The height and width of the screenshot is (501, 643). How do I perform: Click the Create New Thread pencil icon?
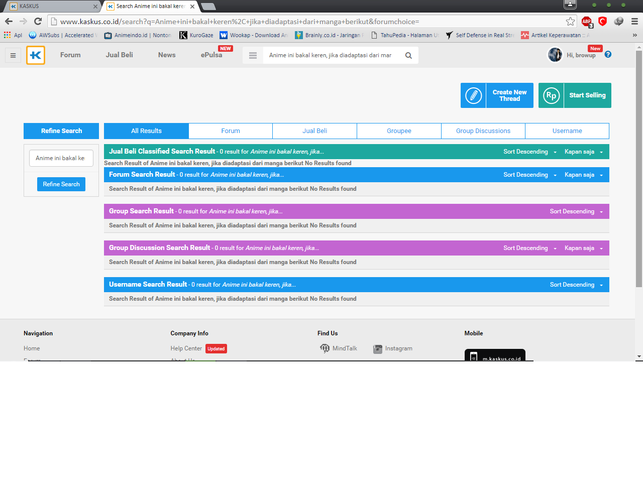point(473,95)
